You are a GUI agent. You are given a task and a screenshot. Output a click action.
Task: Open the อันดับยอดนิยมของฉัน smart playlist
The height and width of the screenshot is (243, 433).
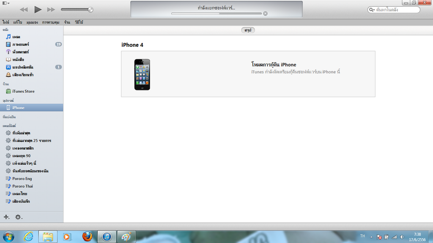[x=31, y=171]
